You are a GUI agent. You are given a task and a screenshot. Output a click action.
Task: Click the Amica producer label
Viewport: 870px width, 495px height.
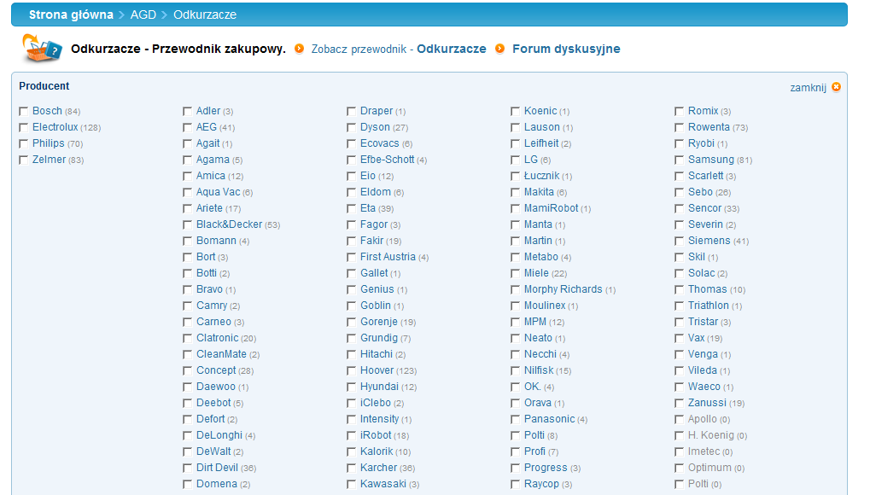(x=211, y=176)
